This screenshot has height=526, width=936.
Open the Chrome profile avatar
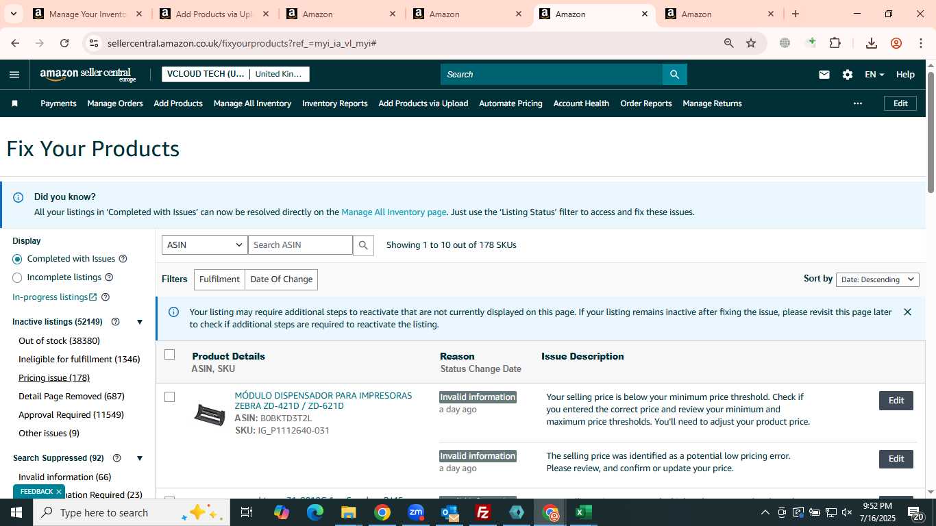point(896,43)
